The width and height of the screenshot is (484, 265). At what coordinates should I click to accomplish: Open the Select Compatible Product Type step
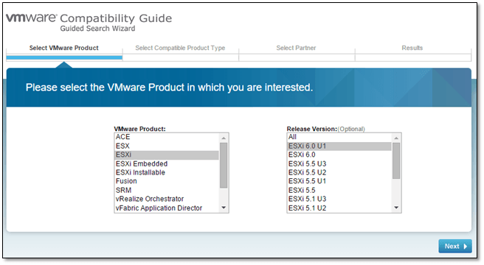[180, 48]
